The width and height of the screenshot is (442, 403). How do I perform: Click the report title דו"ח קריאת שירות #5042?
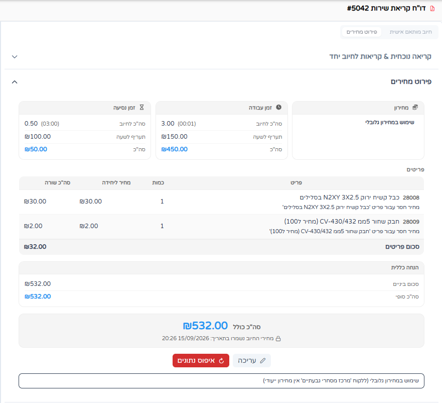tap(386, 9)
